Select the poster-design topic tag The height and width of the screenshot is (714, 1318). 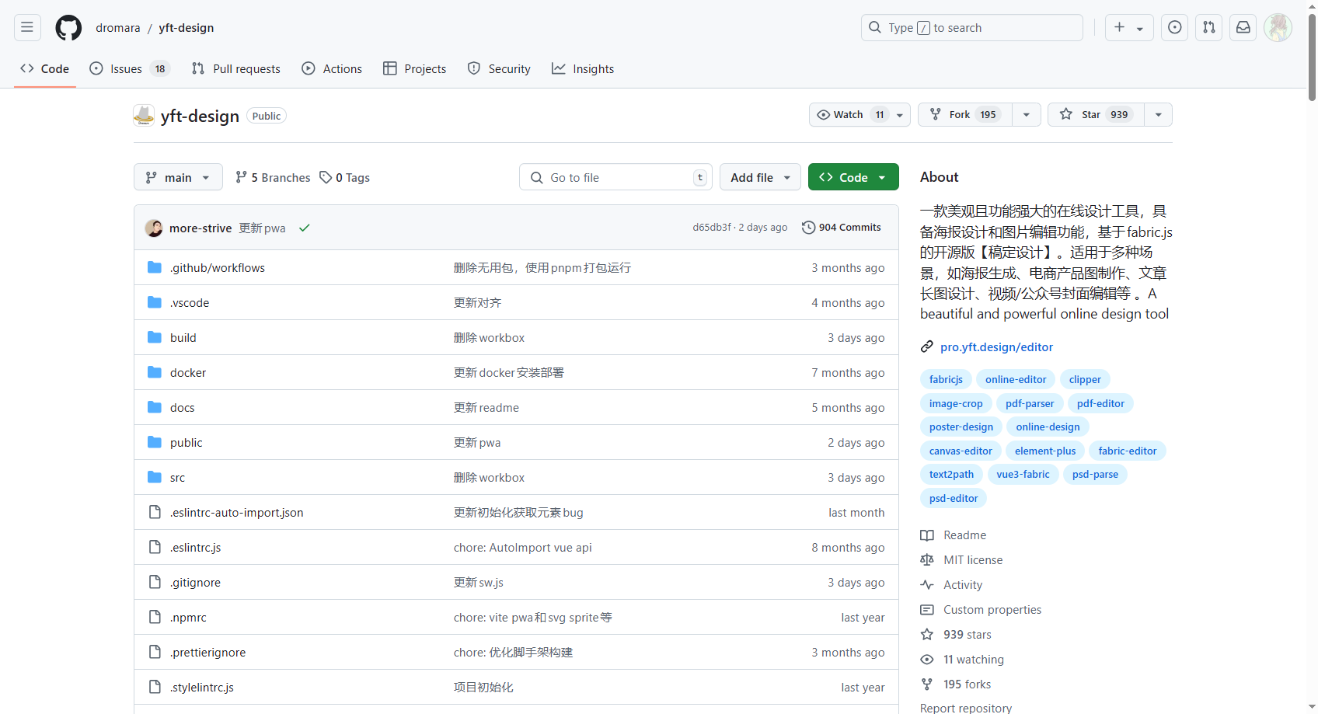(961, 427)
